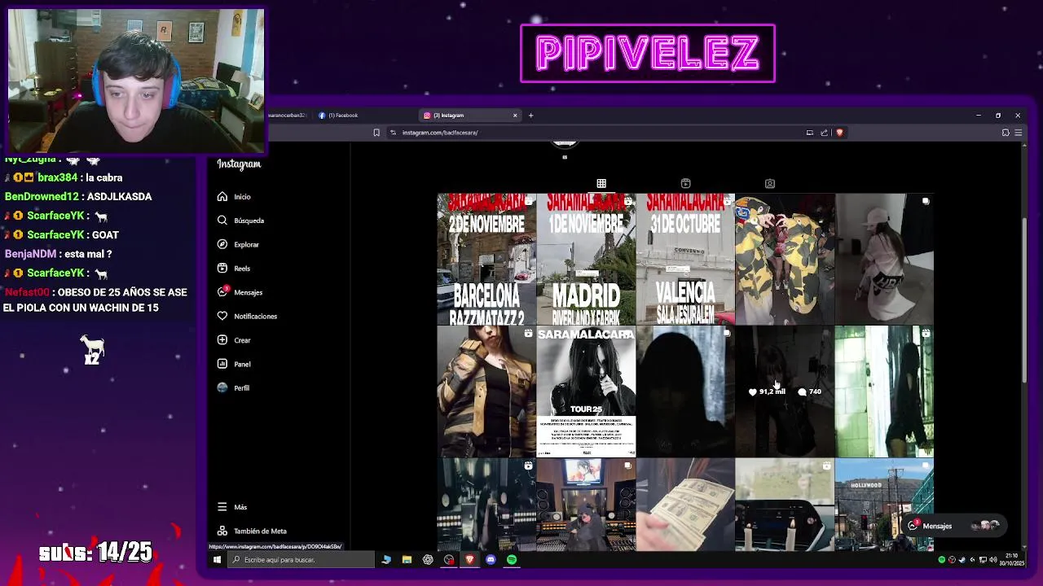Open Reels from the sidebar
The height and width of the screenshot is (586, 1043).
pyautogui.click(x=234, y=269)
